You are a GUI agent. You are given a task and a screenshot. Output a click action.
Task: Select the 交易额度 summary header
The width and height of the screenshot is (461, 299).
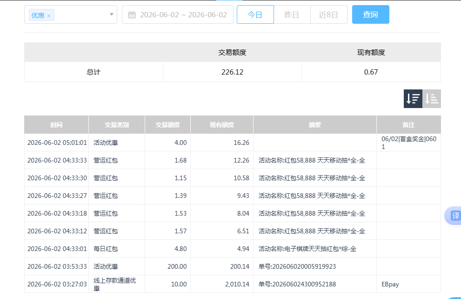pyautogui.click(x=232, y=52)
